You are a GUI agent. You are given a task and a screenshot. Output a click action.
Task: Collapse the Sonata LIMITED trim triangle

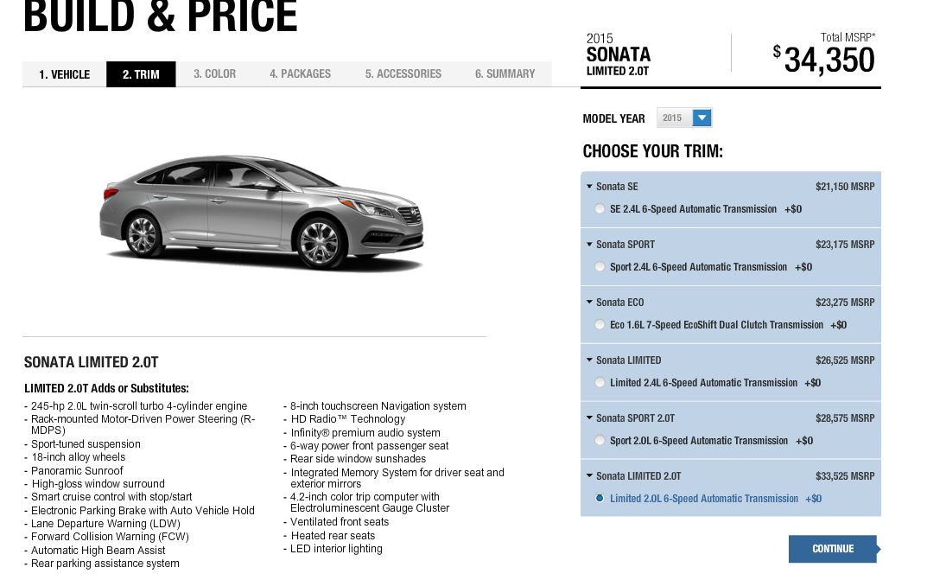(x=589, y=360)
